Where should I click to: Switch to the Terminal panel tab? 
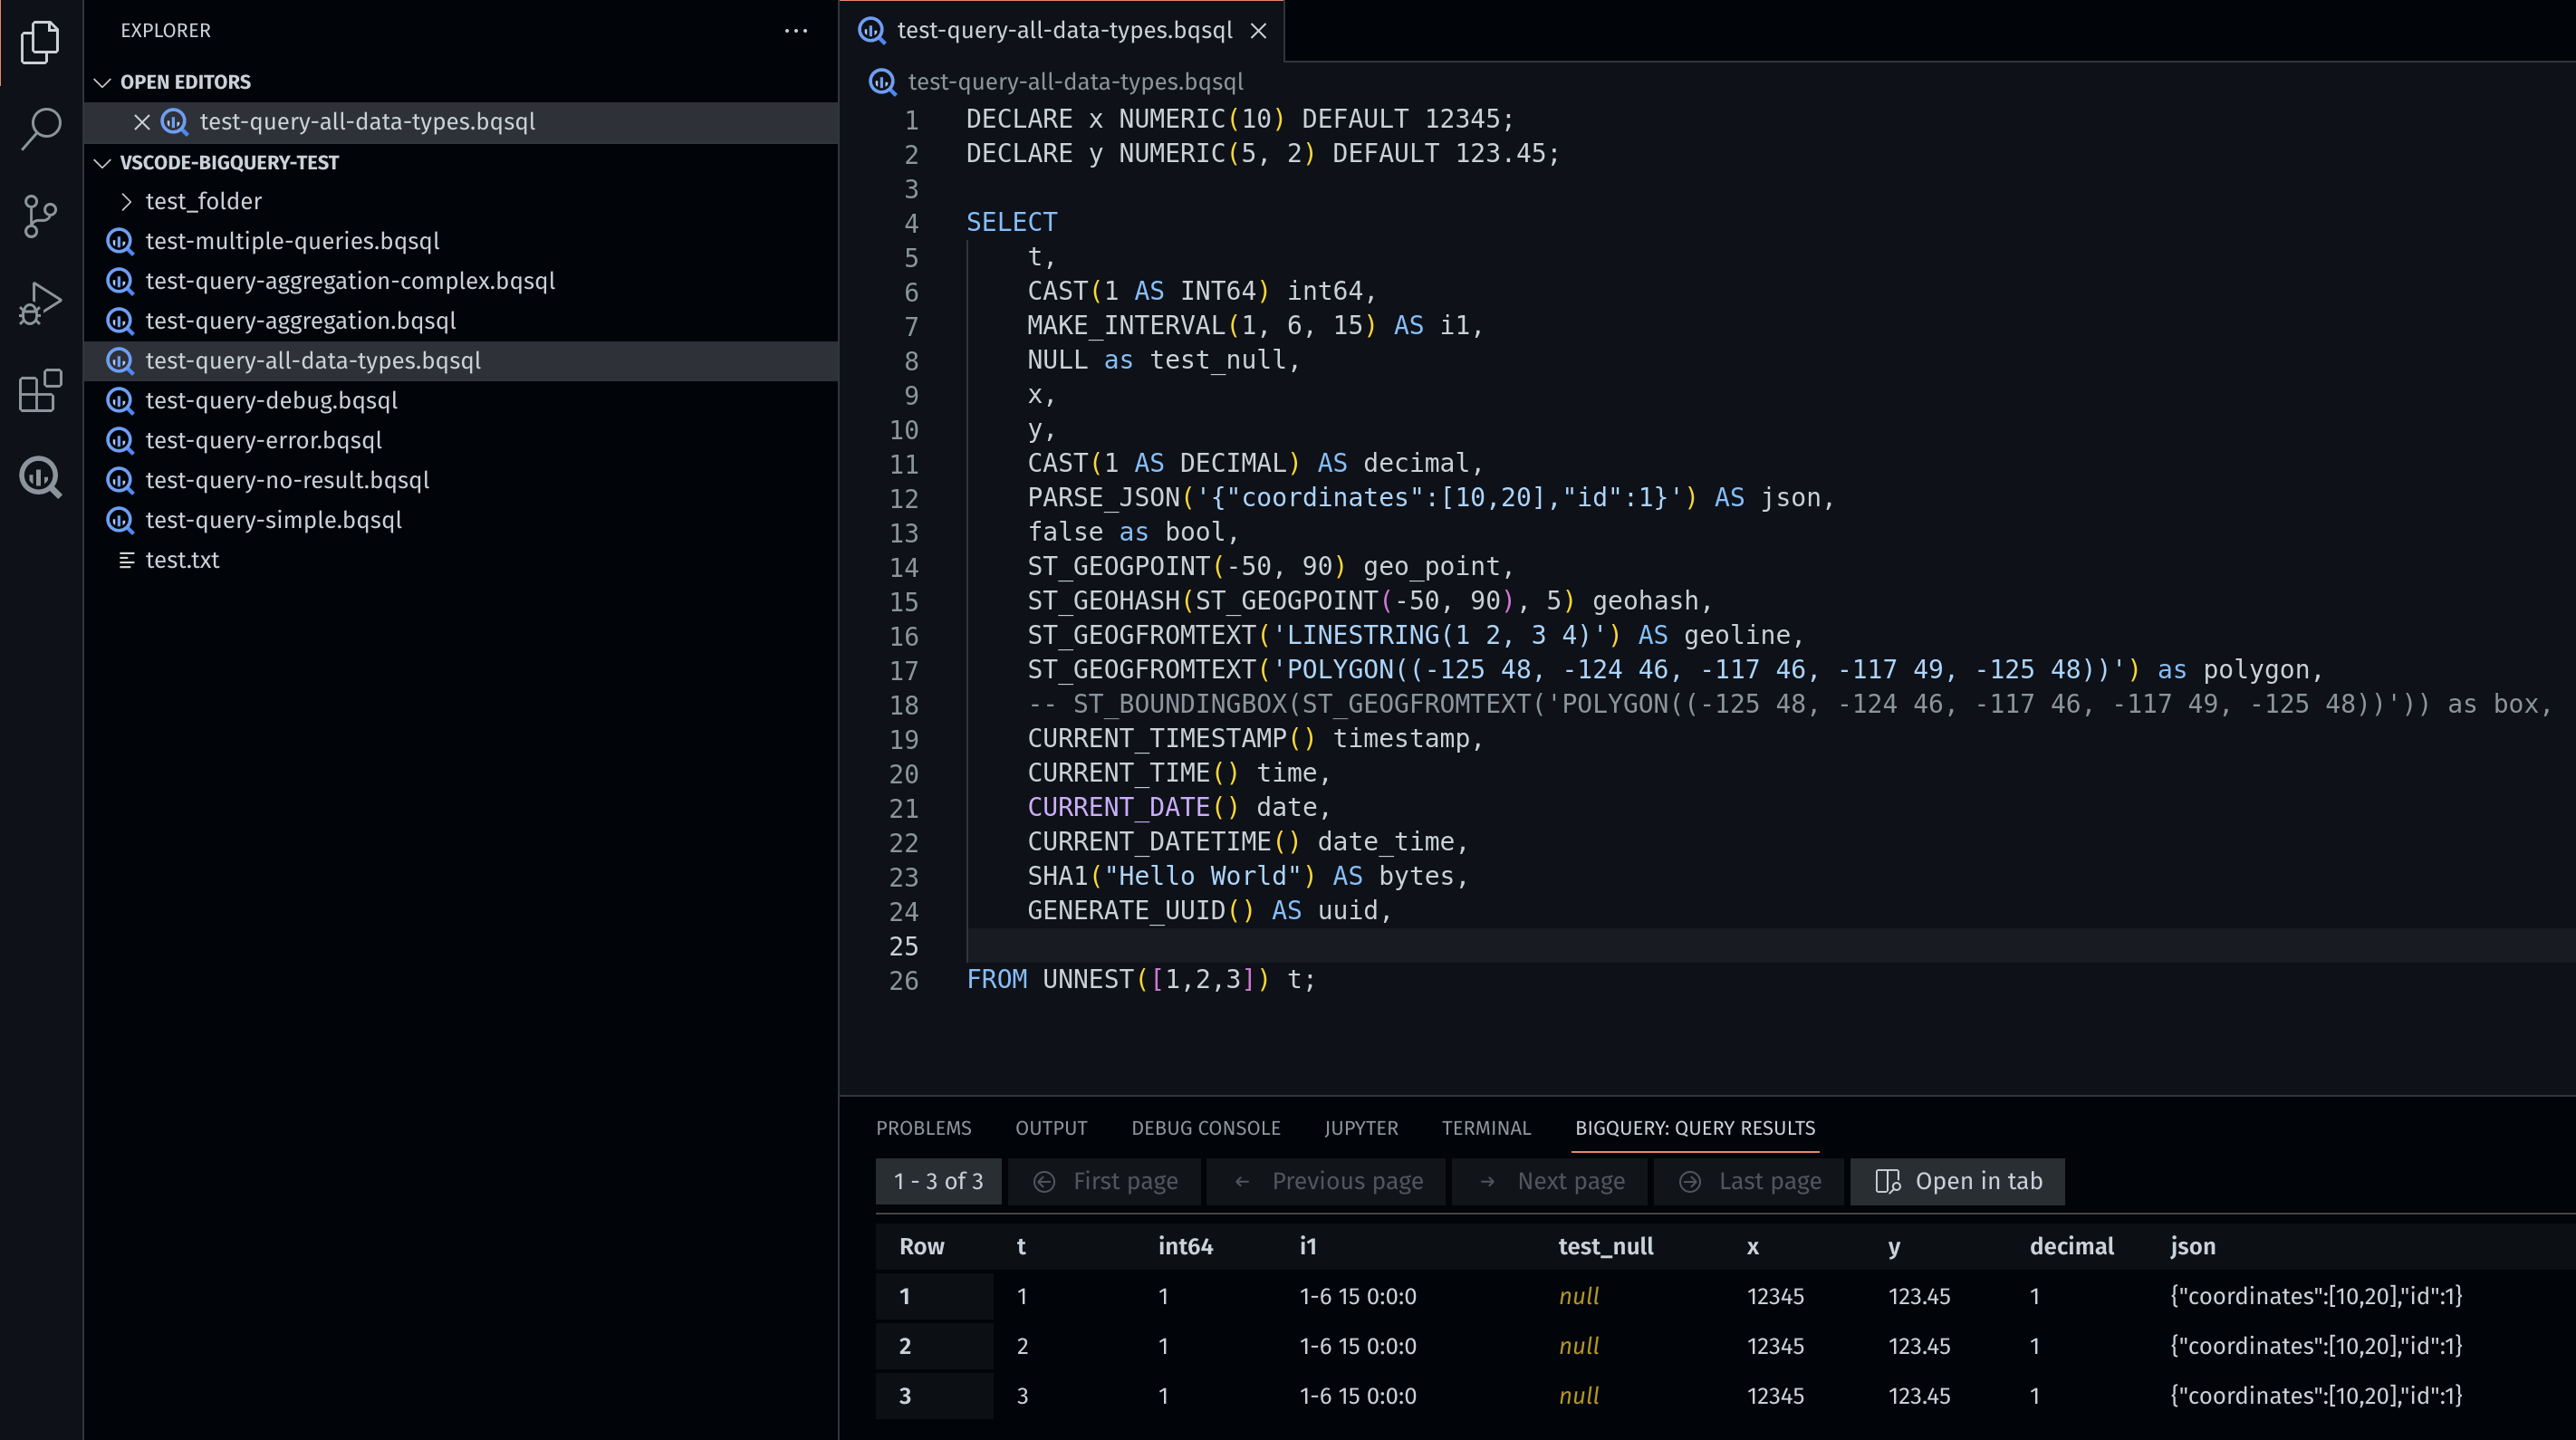tap(1485, 1128)
